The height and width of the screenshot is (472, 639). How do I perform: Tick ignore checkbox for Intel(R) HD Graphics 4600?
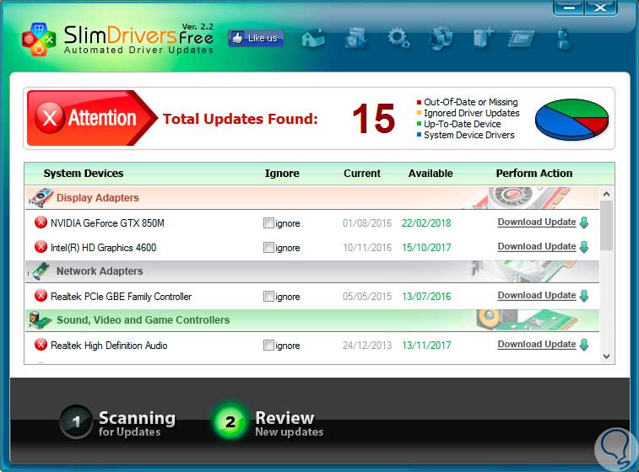coord(268,248)
